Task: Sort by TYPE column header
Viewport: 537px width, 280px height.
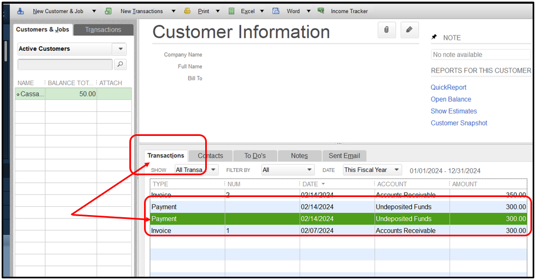Action: pos(160,184)
